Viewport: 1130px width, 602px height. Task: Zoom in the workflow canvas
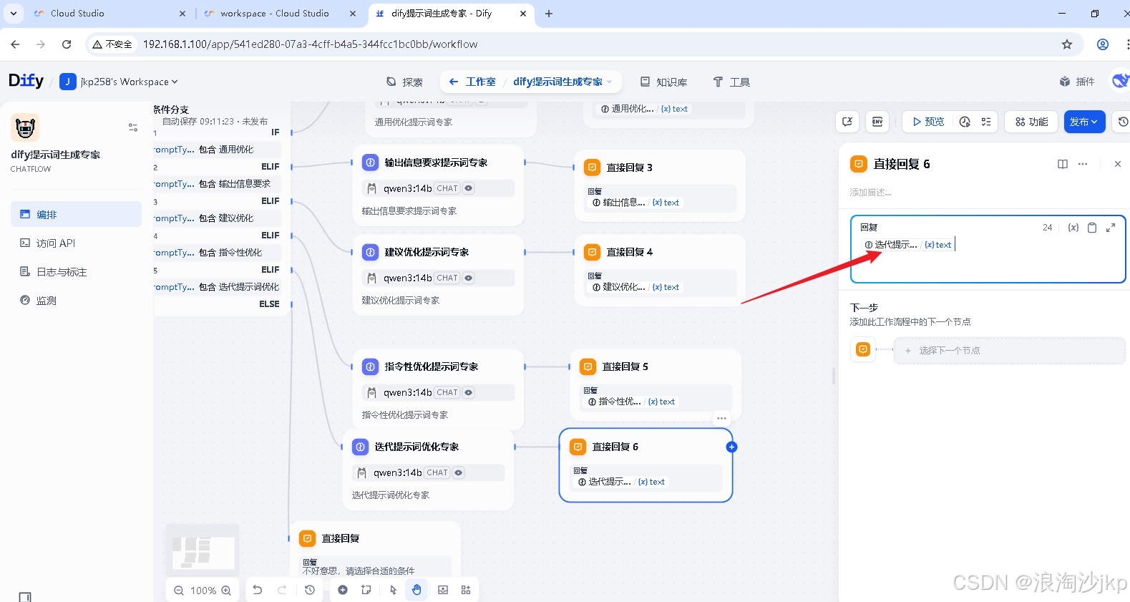pyautogui.click(x=226, y=591)
